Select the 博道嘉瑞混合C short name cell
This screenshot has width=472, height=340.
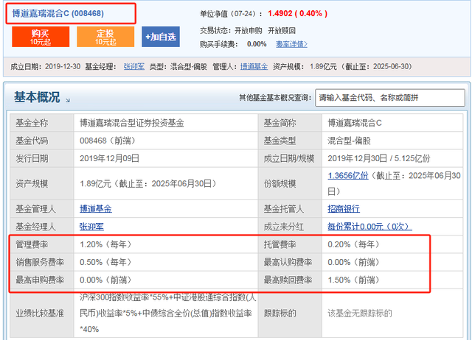(x=392, y=123)
